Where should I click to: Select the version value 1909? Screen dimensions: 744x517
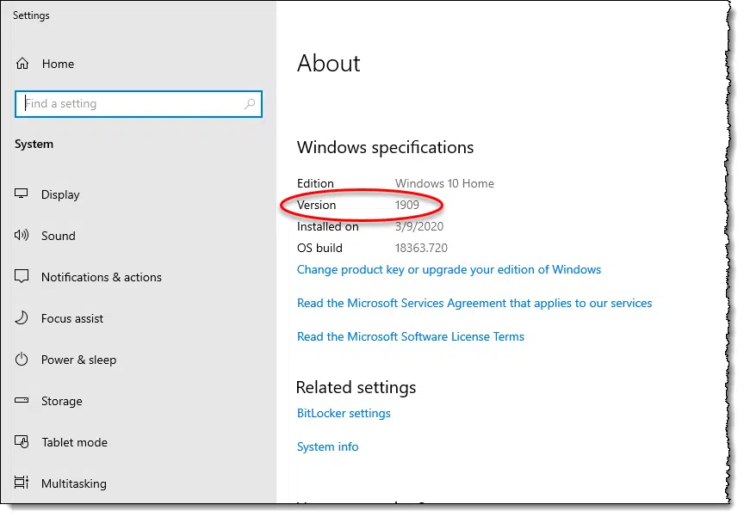(x=407, y=206)
